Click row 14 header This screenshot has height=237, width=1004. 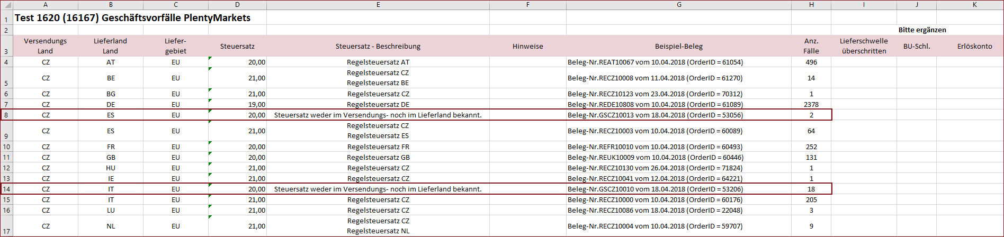[6, 189]
